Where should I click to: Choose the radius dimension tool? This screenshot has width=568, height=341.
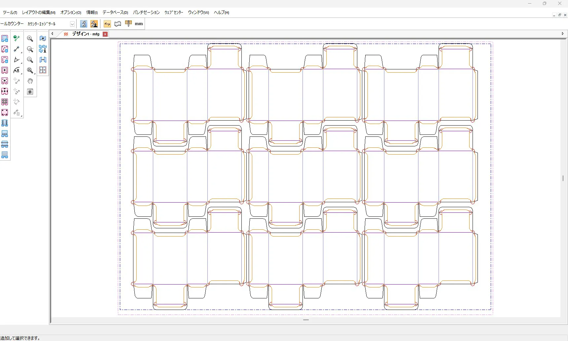[17, 70]
